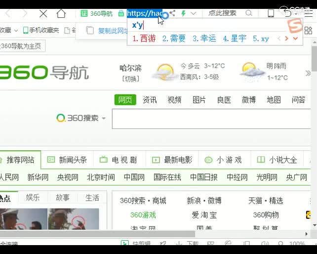This screenshot has width=317, height=254.
Task: Select the 视频 search tab
Action: [x=174, y=100]
